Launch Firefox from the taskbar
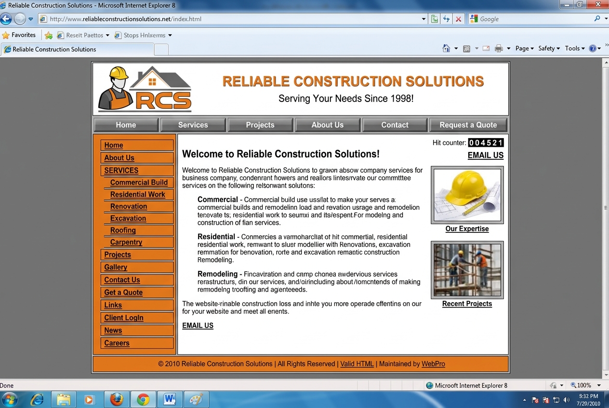Screen dimensions: 609x408 [x=117, y=399]
